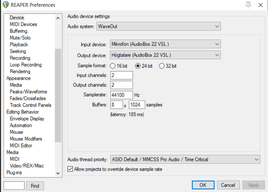Toggle allow projects to override sample rate
The image size is (268, 192).
70,169
